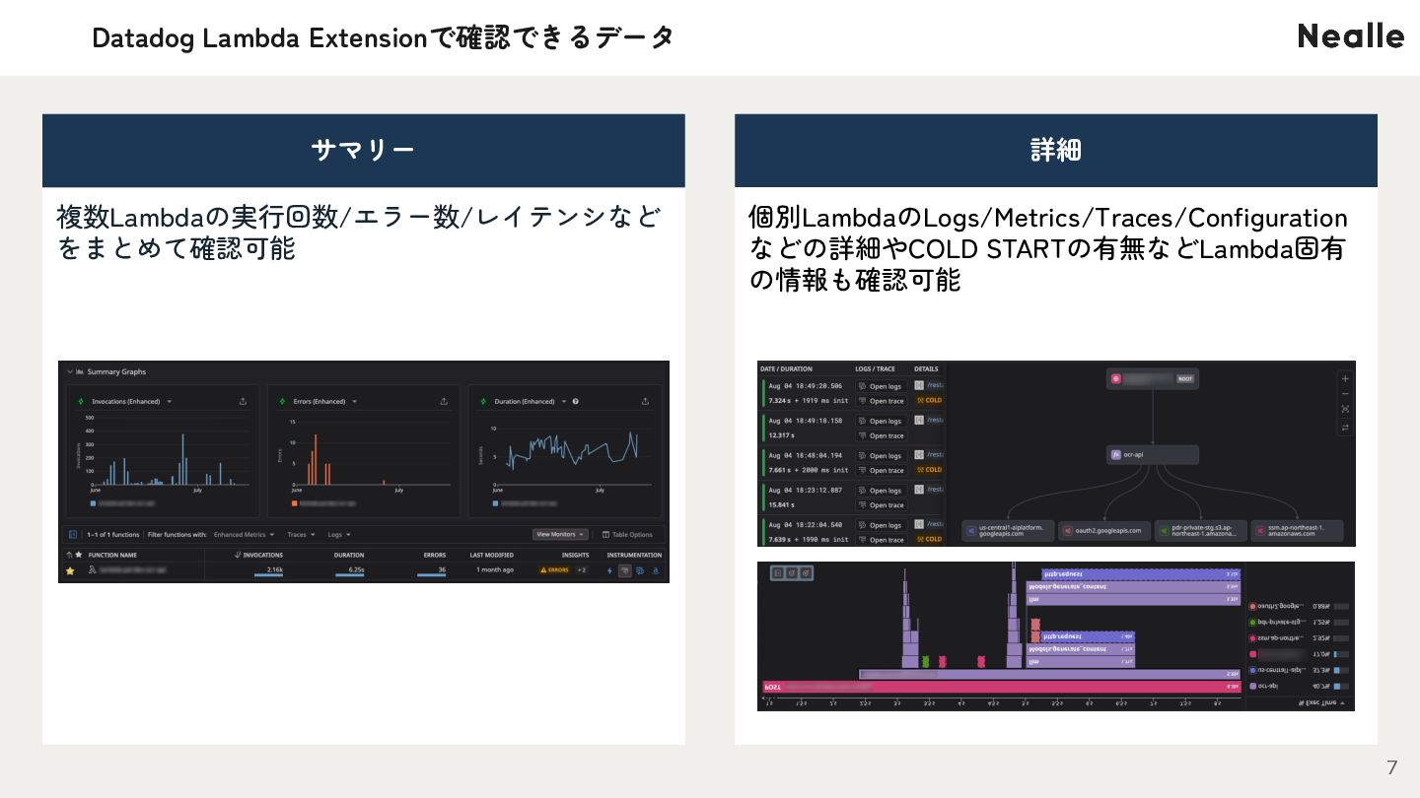Sort by the LAST MODIFIED column header
The height and width of the screenshot is (798, 1420).
pyautogui.click(x=491, y=555)
